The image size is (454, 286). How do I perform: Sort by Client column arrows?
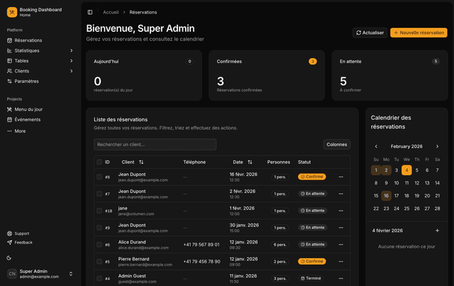tap(141, 162)
